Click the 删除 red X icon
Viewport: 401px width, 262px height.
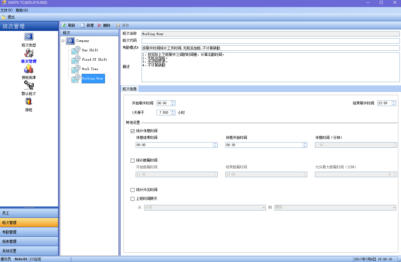click(x=99, y=26)
